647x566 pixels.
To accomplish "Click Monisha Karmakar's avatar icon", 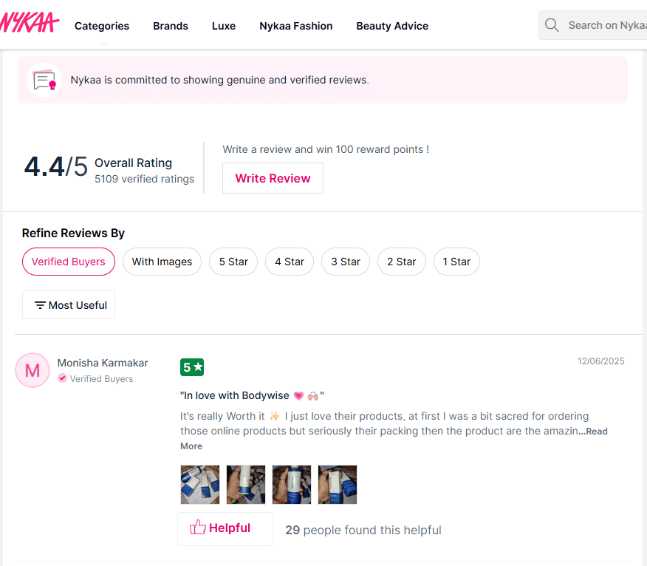I will pos(32,370).
